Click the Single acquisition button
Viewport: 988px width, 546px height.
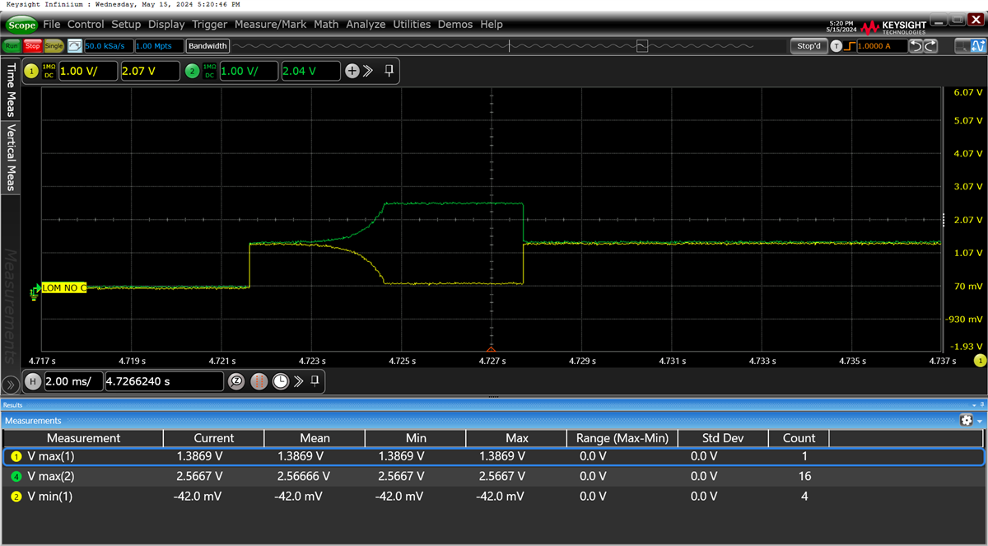pyautogui.click(x=54, y=46)
